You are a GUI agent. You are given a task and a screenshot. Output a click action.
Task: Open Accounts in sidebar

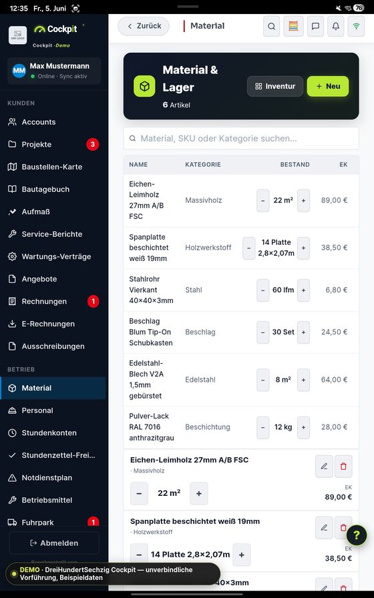[x=53, y=122]
